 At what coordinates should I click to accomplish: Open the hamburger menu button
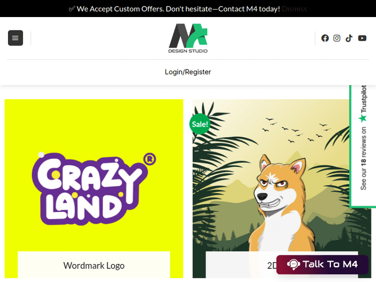pos(16,38)
